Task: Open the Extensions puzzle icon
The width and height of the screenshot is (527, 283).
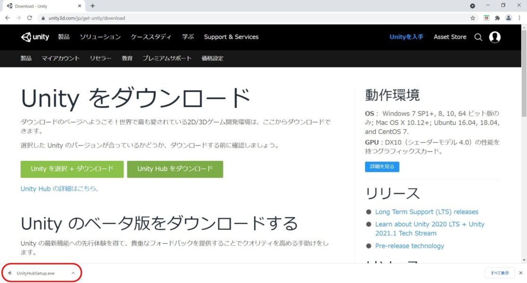Action: click(497, 18)
